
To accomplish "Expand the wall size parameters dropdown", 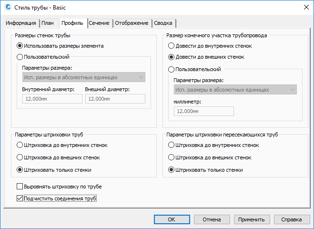I will coord(83,77).
